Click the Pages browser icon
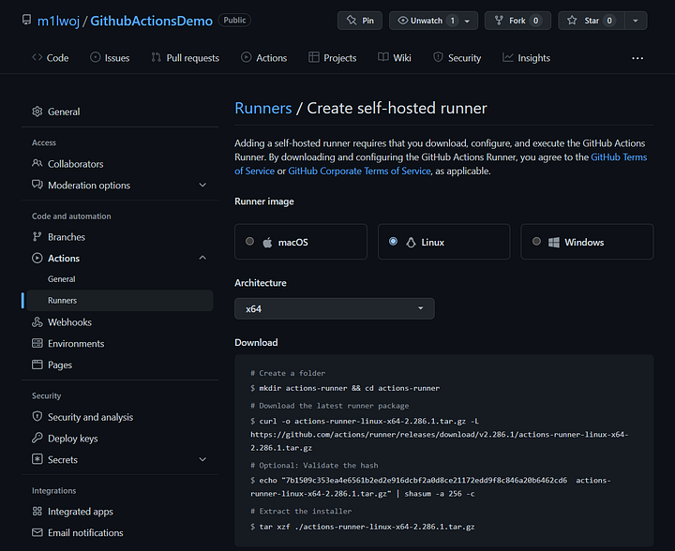The width and height of the screenshot is (675, 551). [37, 365]
